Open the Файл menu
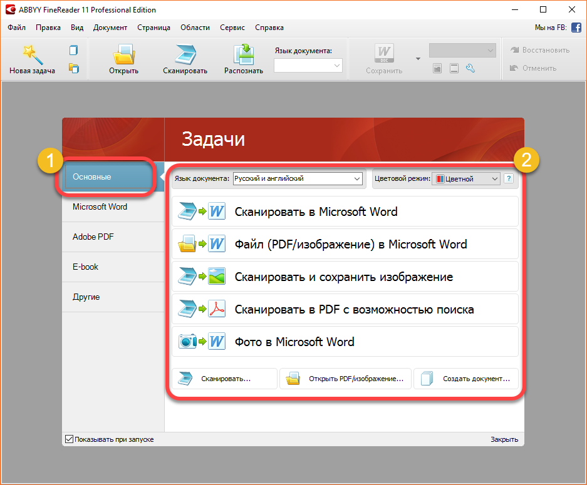The height and width of the screenshot is (485, 587). (16, 28)
